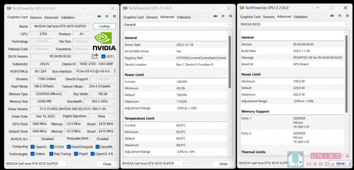Click the Bus Interface question mark icon
This screenshot has width=354, height=170.
pos(114,71)
